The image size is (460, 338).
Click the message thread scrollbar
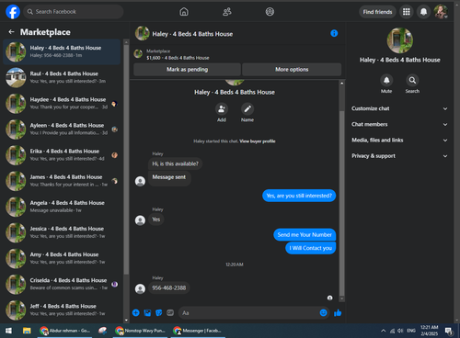[342, 202]
